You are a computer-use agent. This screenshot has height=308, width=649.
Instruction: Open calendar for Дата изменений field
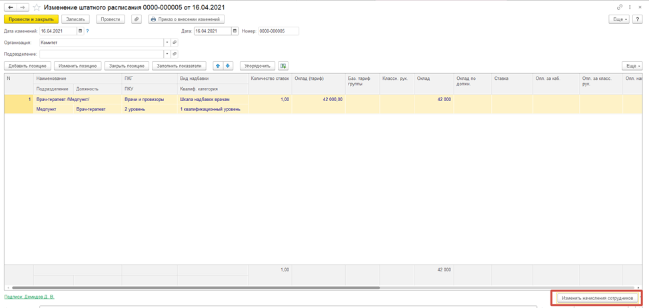point(81,31)
